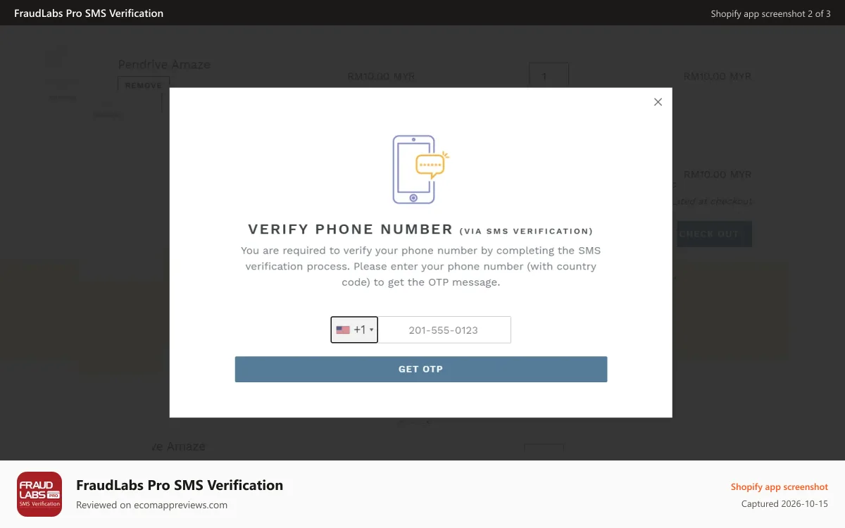Image resolution: width=845 pixels, height=528 pixels.
Task: Click the VERIFY PHONE NUMBER heading
Action: (351, 230)
